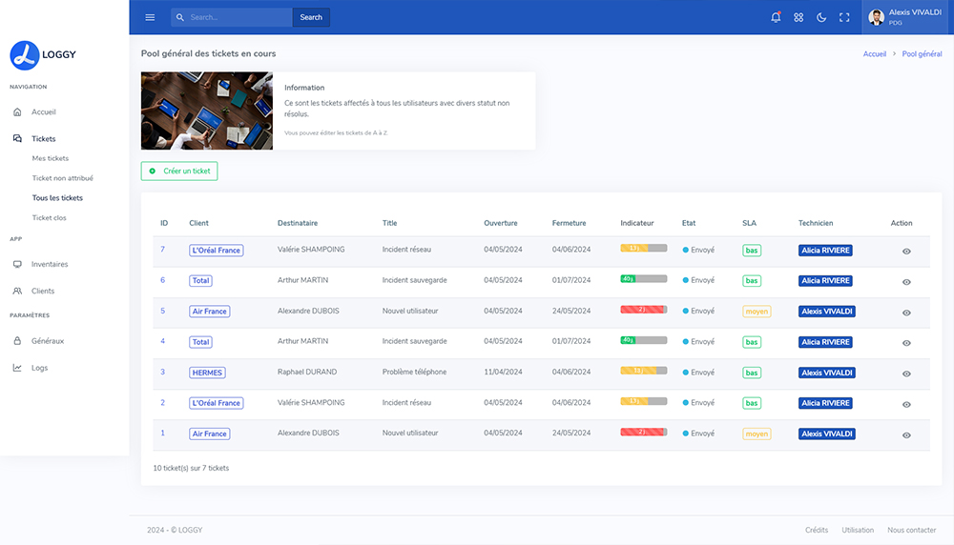954x545 pixels.
Task: Click '10 ticket(s) sur 7 tickets' text
Action: [x=191, y=468]
